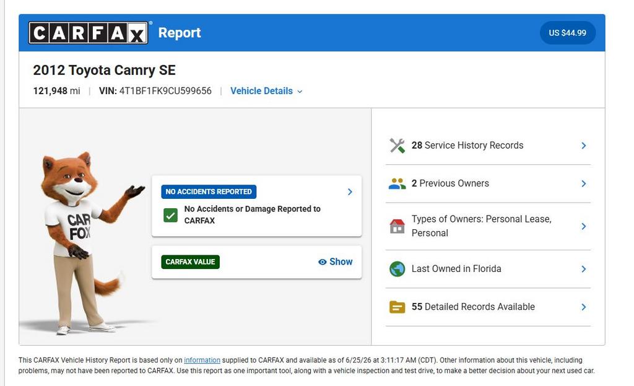Image resolution: width=634 pixels, height=386 pixels.
Task: Open Last Owned in Florida row
Action: [x=488, y=269]
